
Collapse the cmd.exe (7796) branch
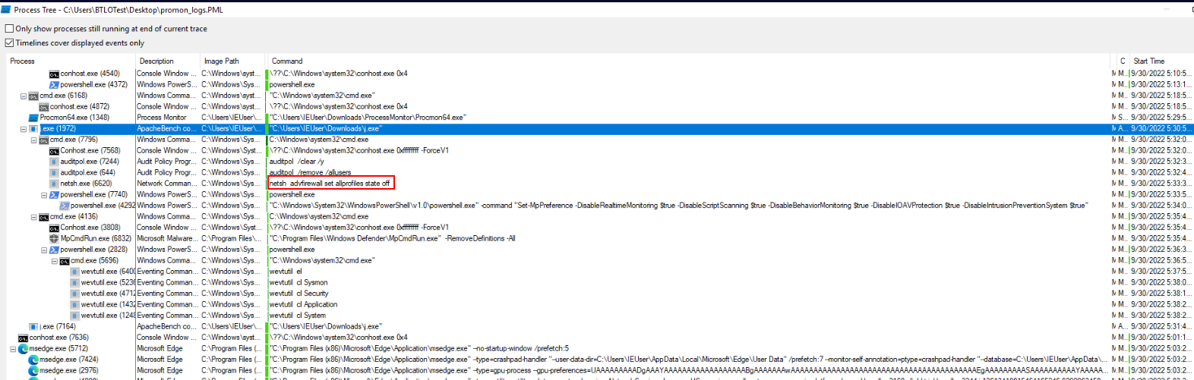[x=34, y=140]
